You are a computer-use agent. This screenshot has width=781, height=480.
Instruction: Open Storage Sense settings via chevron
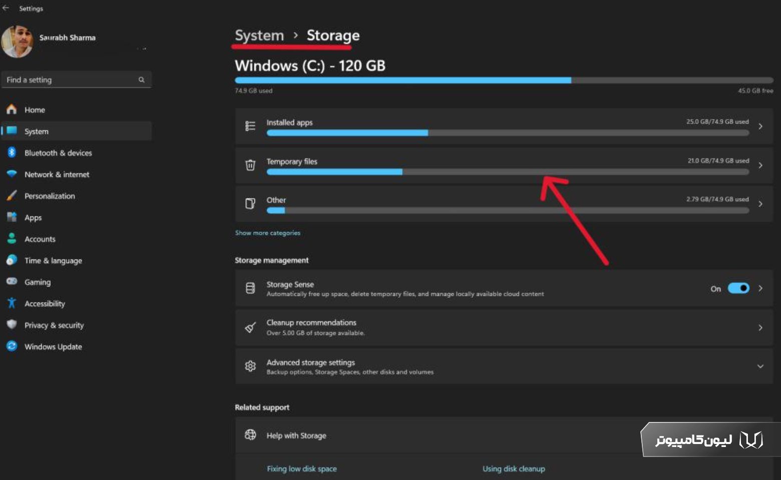[760, 288]
